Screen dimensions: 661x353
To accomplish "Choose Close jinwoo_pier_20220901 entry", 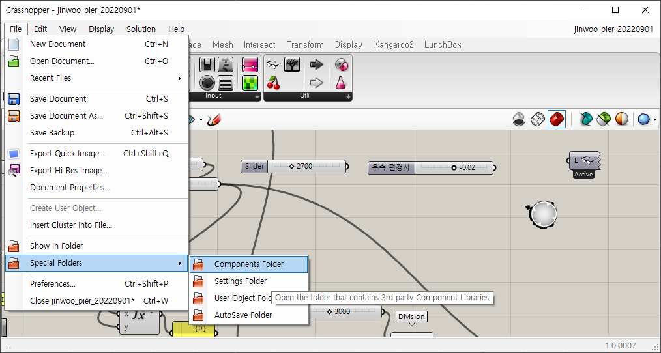I will tap(96, 301).
